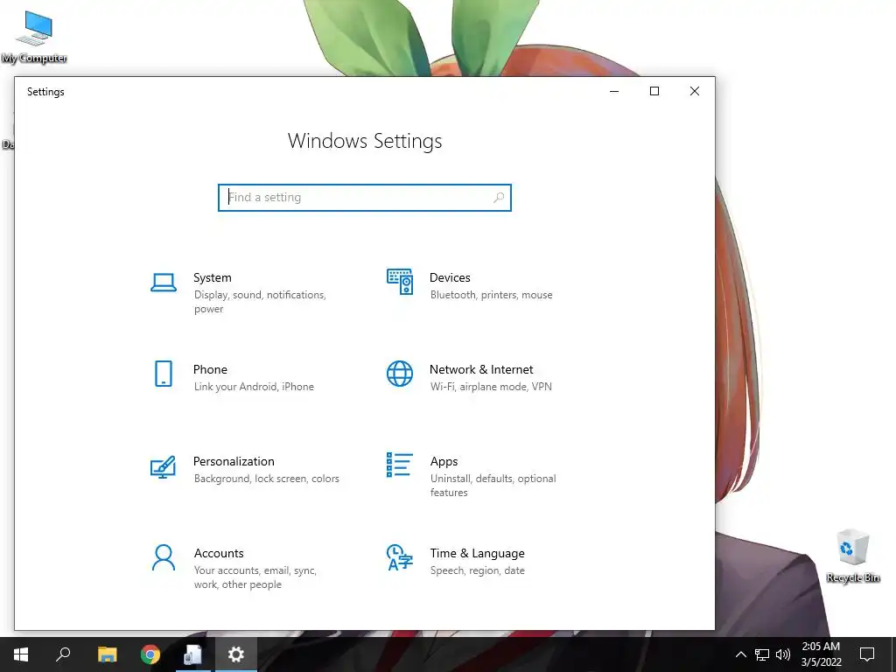896x672 pixels.
Task: Open Phone settings title
Action: [x=210, y=370]
